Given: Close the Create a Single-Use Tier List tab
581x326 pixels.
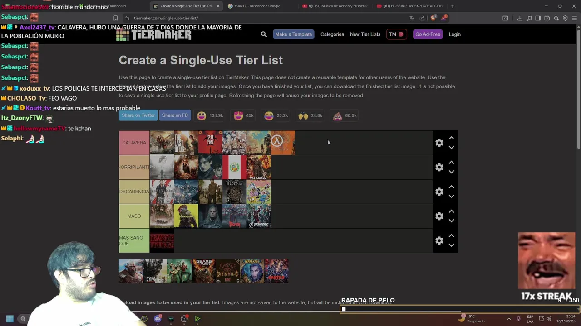Looking at the screenshot, I should pyautogui.click(x=218, y=6).
